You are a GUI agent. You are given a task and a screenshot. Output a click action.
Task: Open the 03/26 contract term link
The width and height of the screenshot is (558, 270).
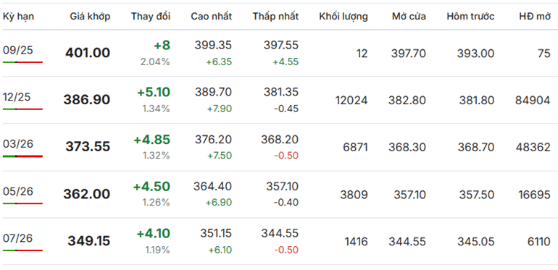18,144
